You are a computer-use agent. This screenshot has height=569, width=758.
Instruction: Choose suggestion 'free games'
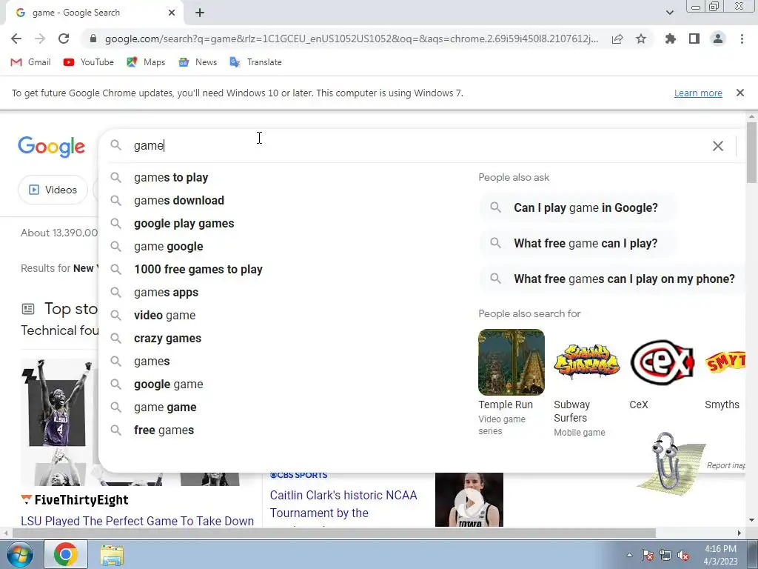164,430
